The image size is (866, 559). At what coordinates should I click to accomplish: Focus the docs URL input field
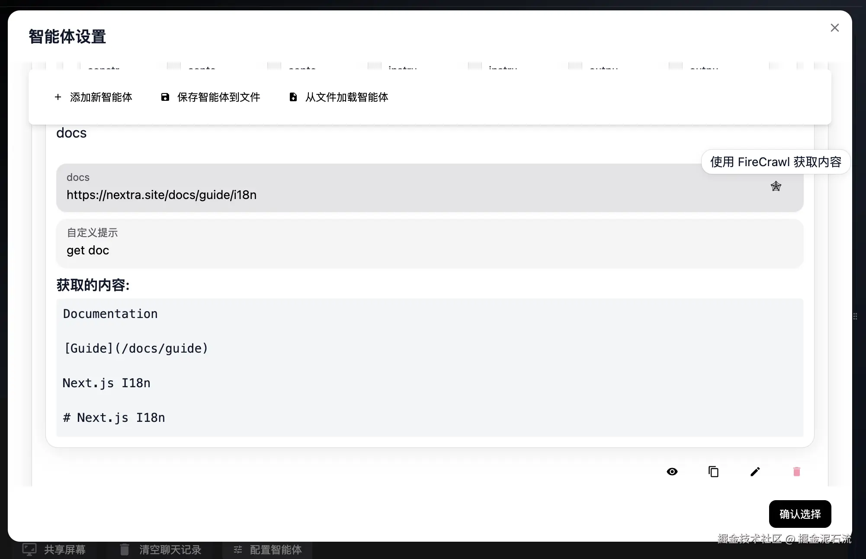[x=389, y=195]
